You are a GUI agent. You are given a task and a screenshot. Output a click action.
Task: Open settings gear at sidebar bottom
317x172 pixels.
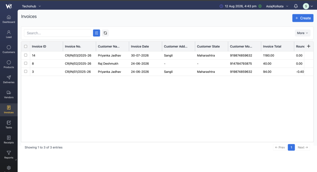9,168
